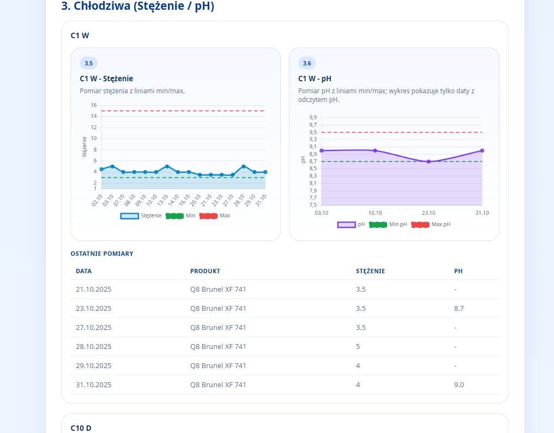Click the PH column header
The image size is (554, 433).
coord(458,271)
